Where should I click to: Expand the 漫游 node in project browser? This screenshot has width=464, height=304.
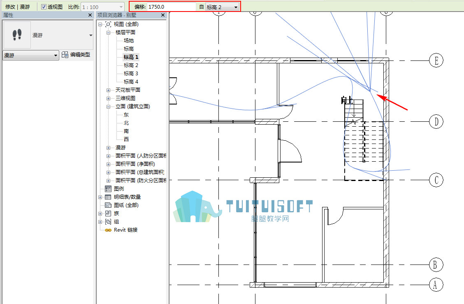108,148
